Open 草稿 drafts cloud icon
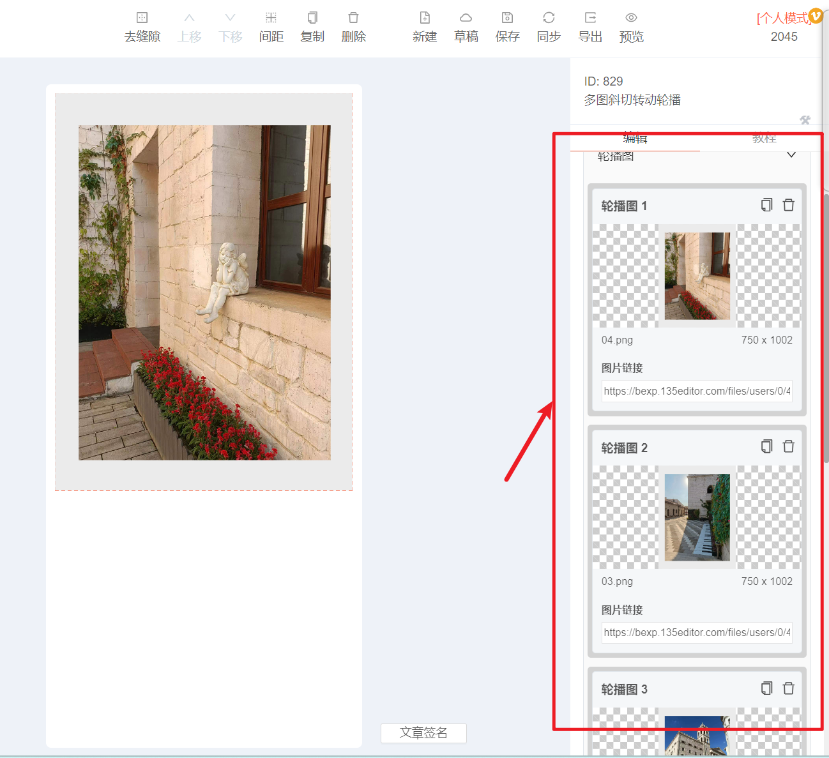Image resolution: width=829 pixels, height=758 pixels. (466, 18)
